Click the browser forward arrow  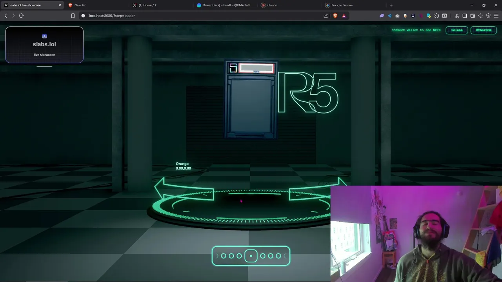tap(13, 16)
